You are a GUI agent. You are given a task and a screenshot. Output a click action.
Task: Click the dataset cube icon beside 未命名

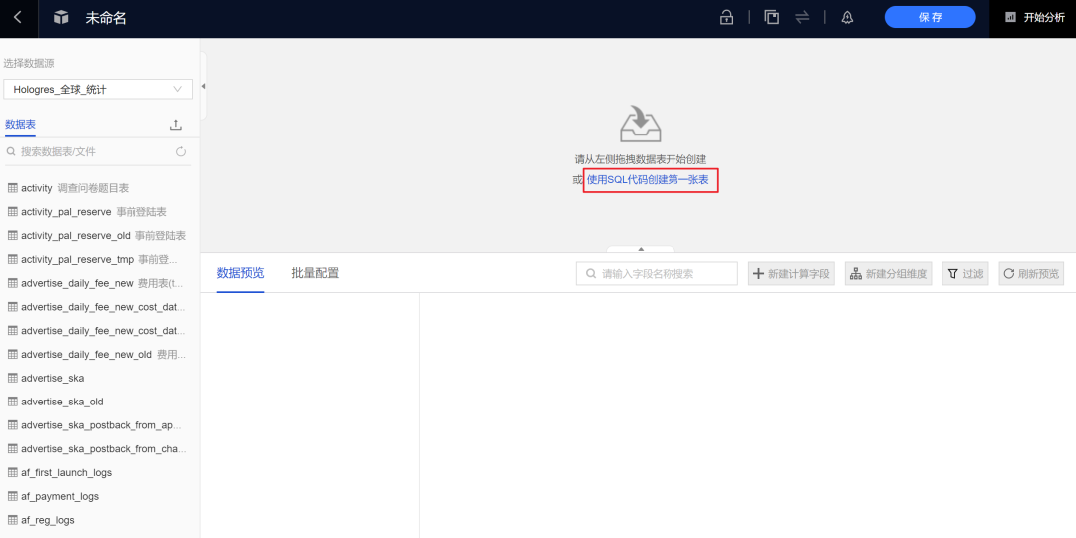pyautogui.click(x=61, y=18)
